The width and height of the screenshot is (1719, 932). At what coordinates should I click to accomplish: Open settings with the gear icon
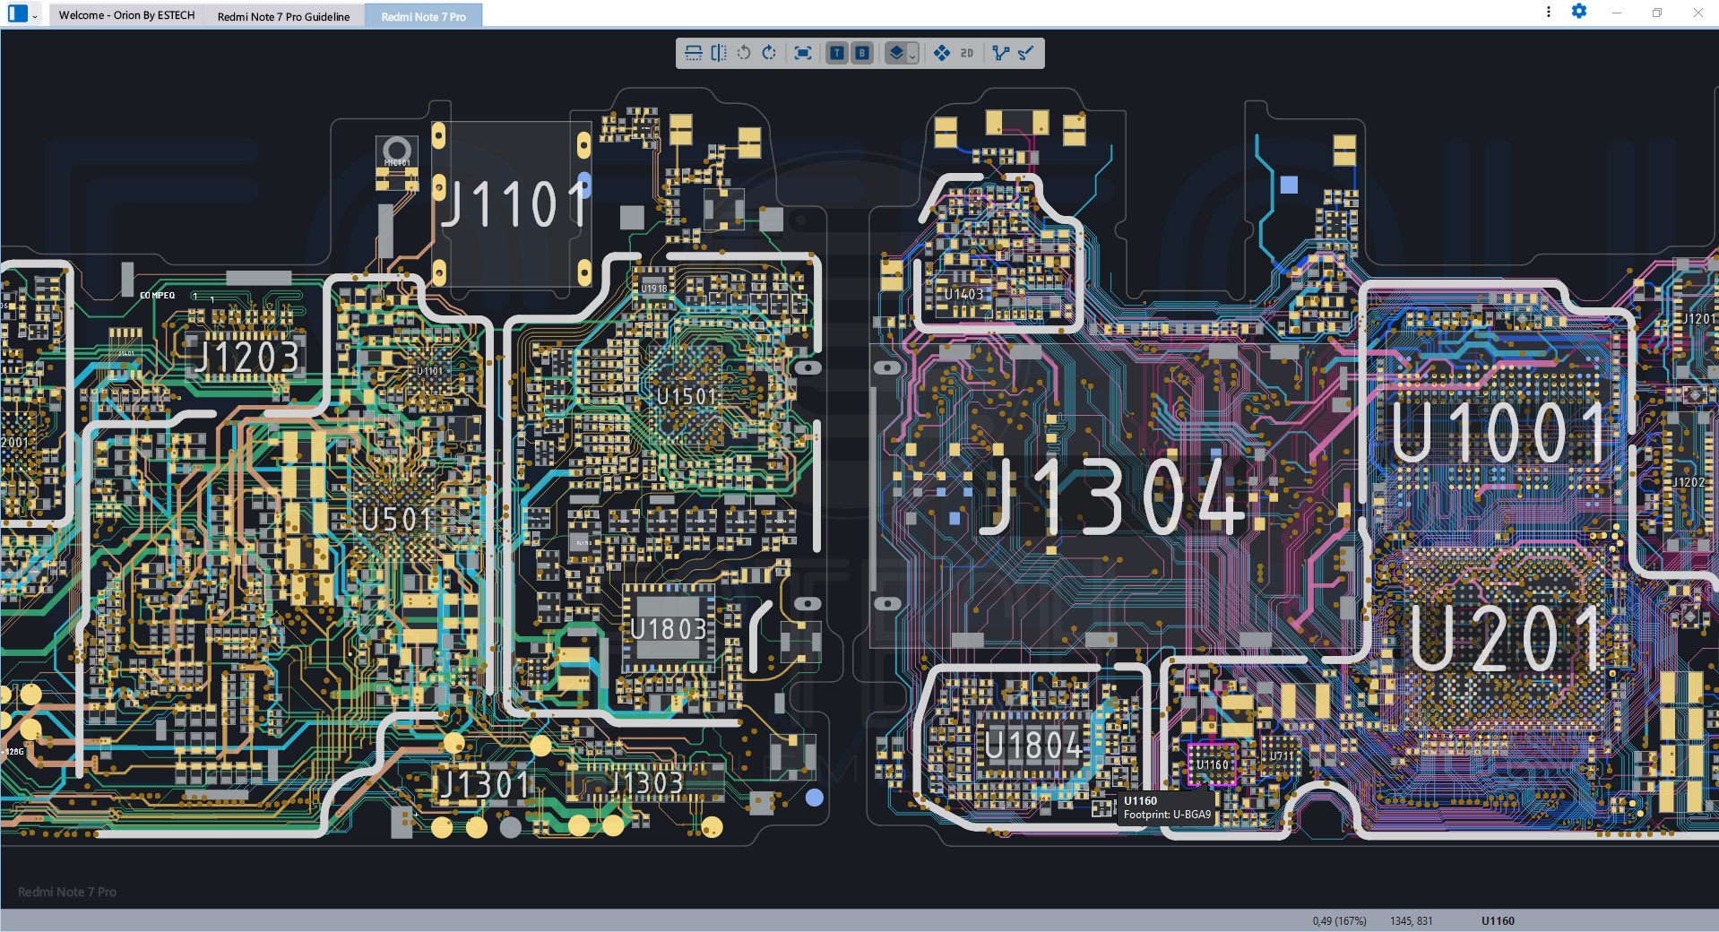[x=1579, y=12]
